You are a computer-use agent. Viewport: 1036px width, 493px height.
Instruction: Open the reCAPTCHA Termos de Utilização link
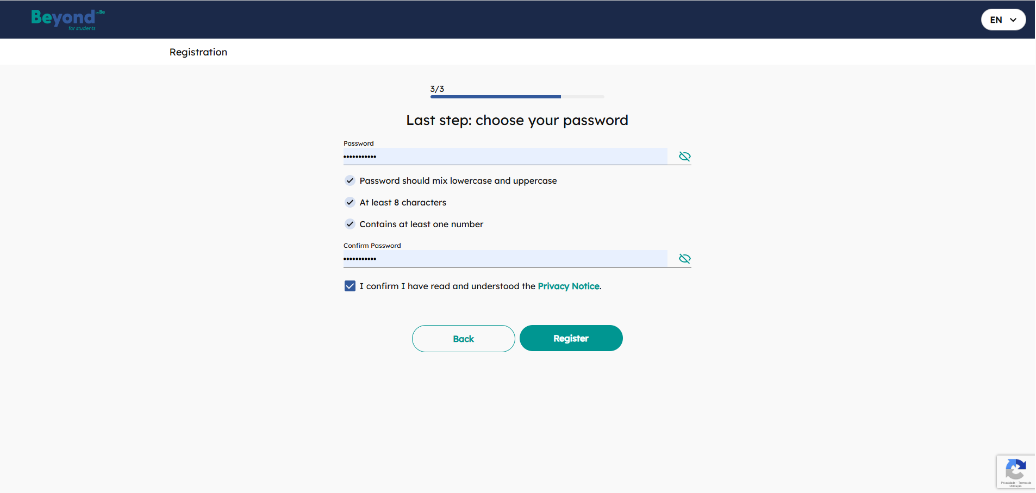(1024, 483)
